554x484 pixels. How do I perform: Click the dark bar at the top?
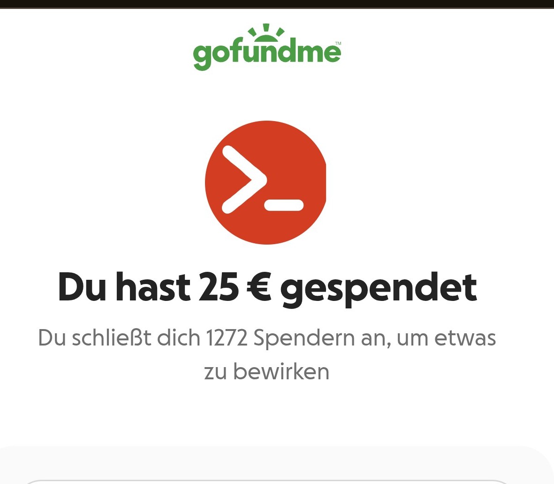point(277,4)
